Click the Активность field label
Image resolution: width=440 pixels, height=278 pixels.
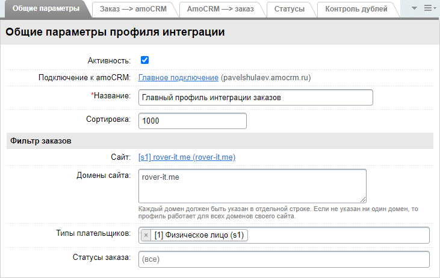[109, 61]
